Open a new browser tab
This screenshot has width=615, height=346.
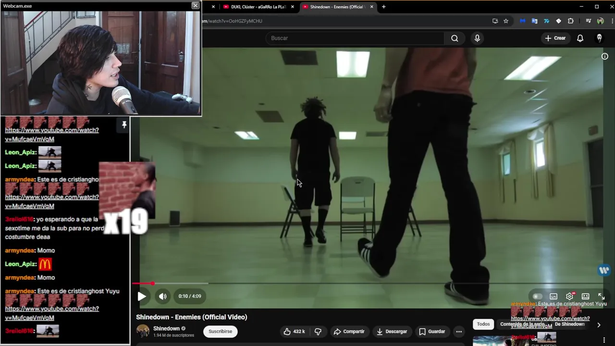(383, 7)
